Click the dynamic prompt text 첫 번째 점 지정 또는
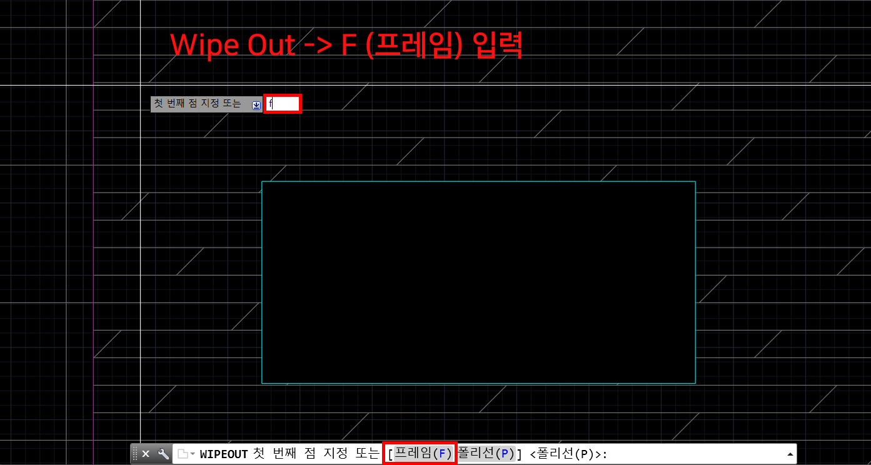 [x=198, y=104]
